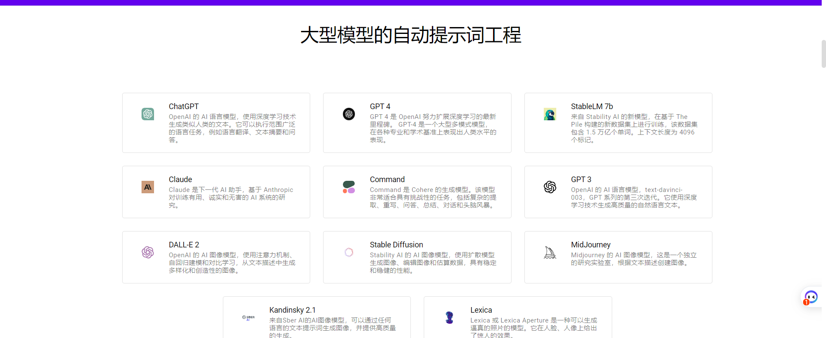Click the Kandinsky 2.1 description paragraph
826x338 pixels.
click(333, 328)
